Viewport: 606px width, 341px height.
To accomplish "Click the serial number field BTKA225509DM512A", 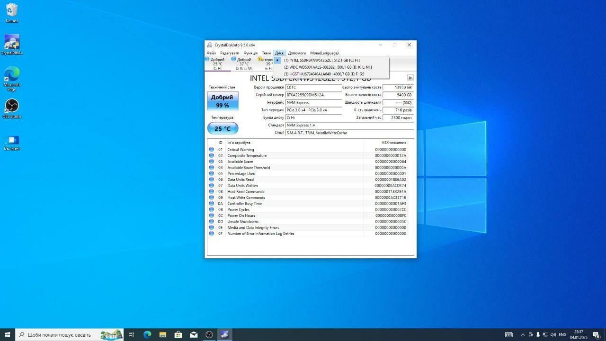I will 313,95.
